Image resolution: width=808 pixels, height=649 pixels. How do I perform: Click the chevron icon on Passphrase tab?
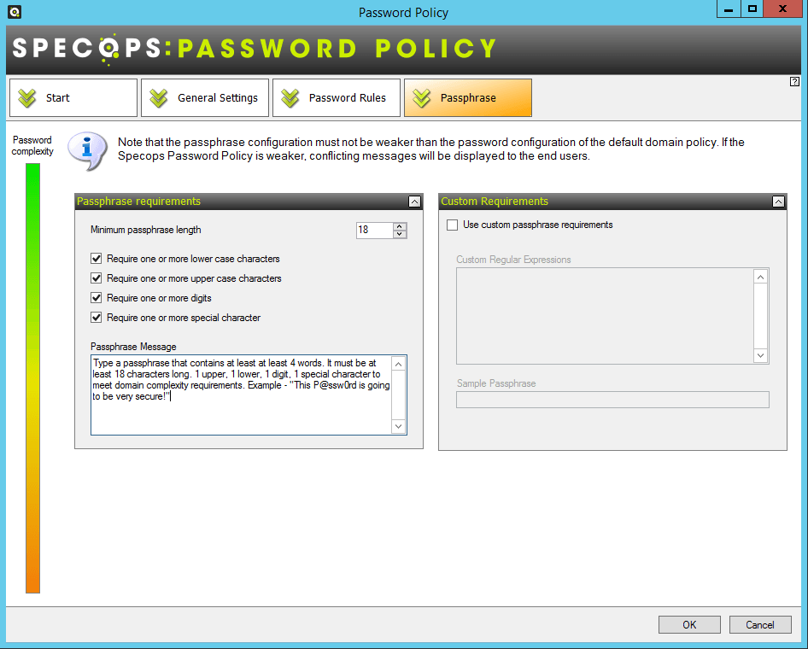tap(422, 98)
